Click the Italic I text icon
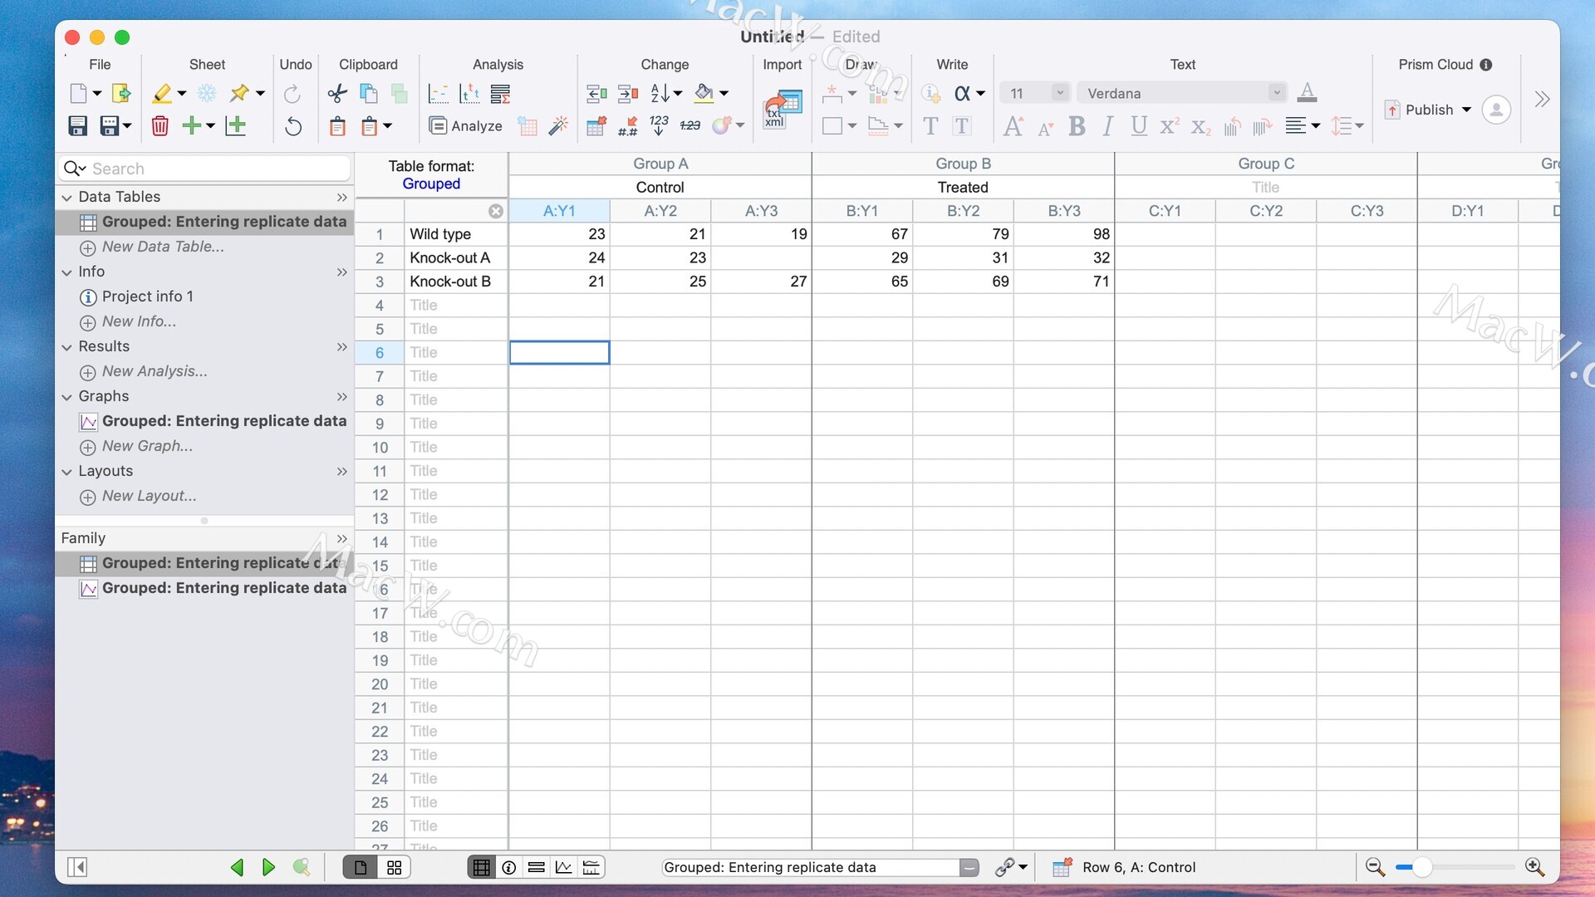 point(1108,126)
